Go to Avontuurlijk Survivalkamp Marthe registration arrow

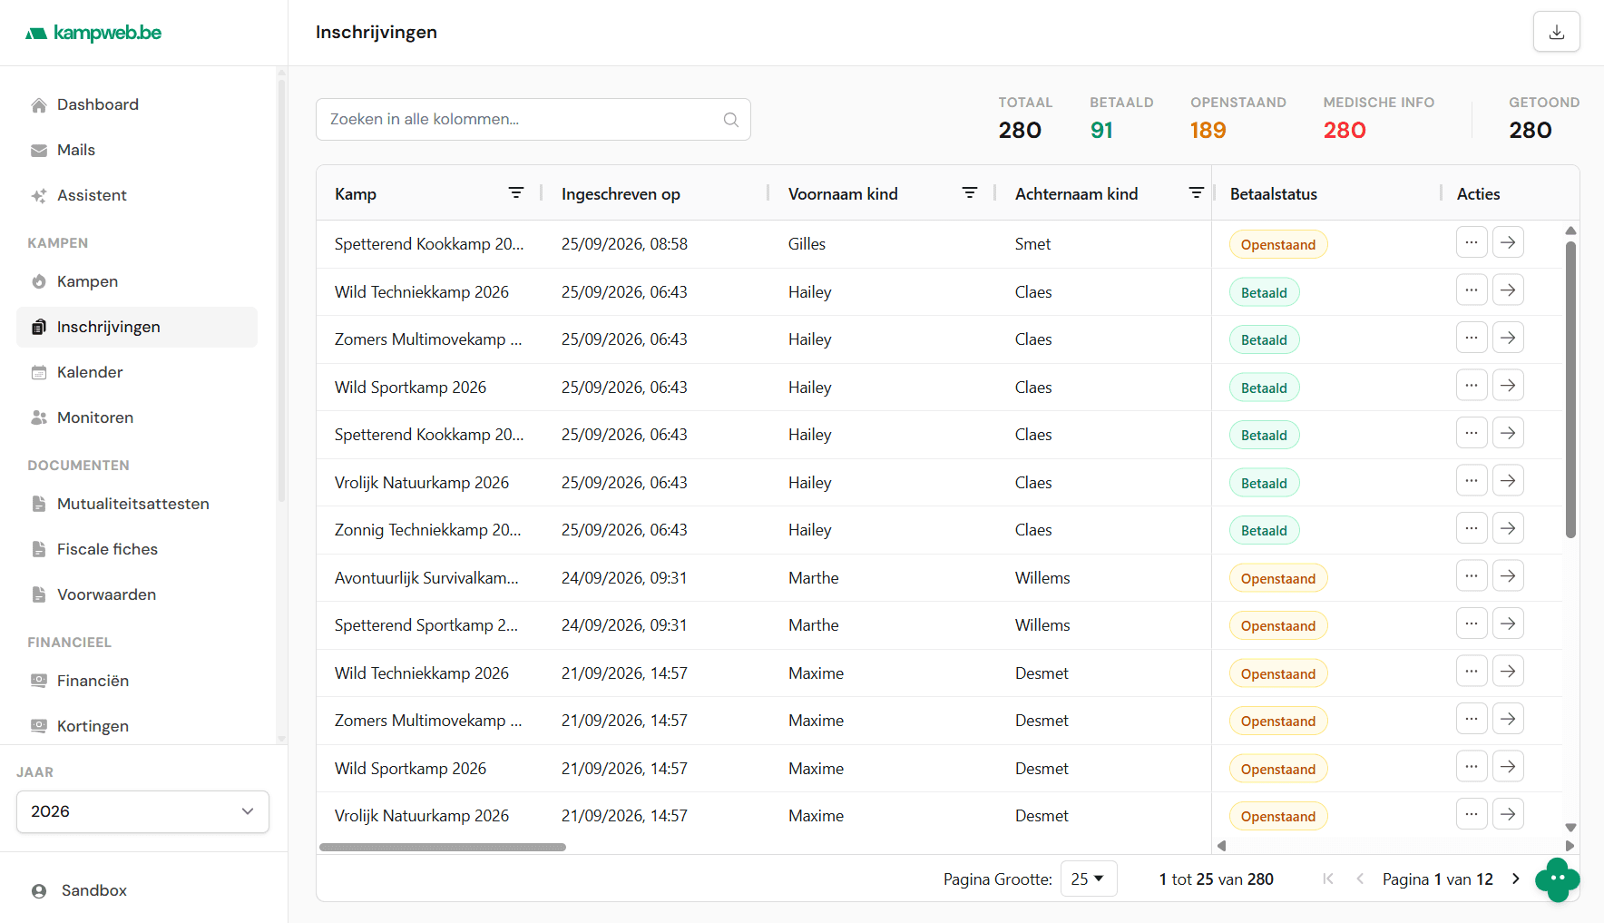(1508, 576)
